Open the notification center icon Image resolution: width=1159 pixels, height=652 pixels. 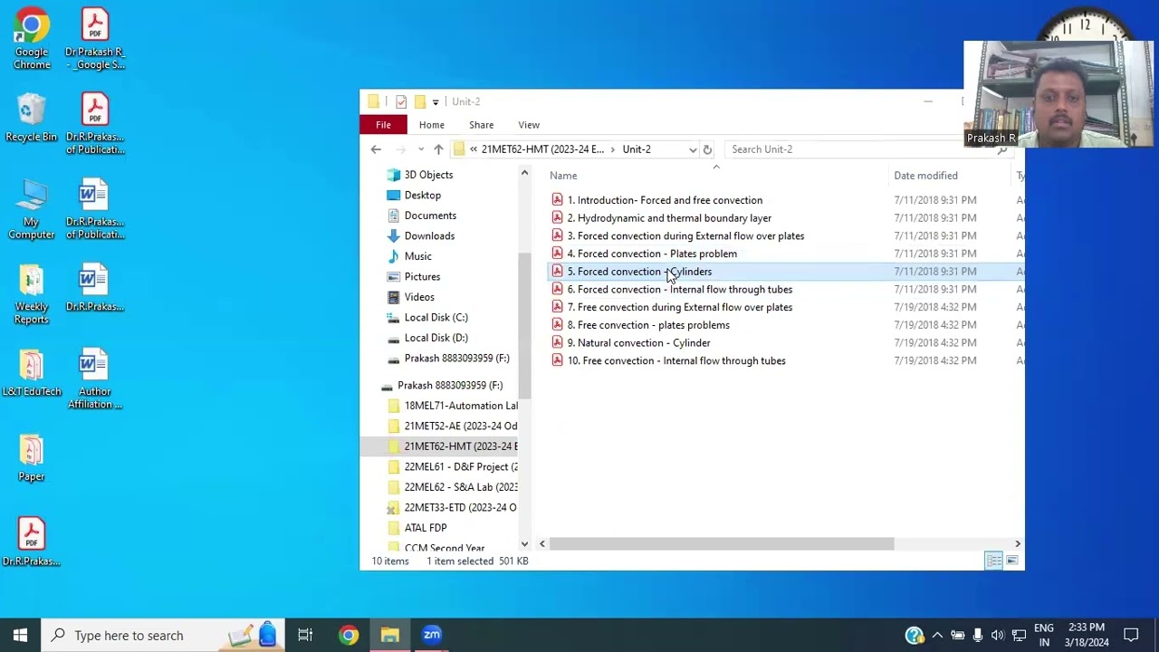(1131, 636)
